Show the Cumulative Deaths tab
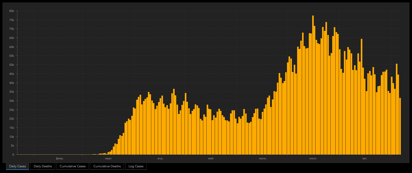This screenshot has height=173, width=412. pos(107,166)
